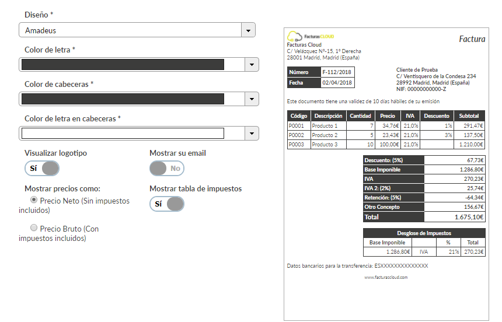Click the Facturas Cloud logo in invoice preview

pyautogui.click(x=311, y=37)
